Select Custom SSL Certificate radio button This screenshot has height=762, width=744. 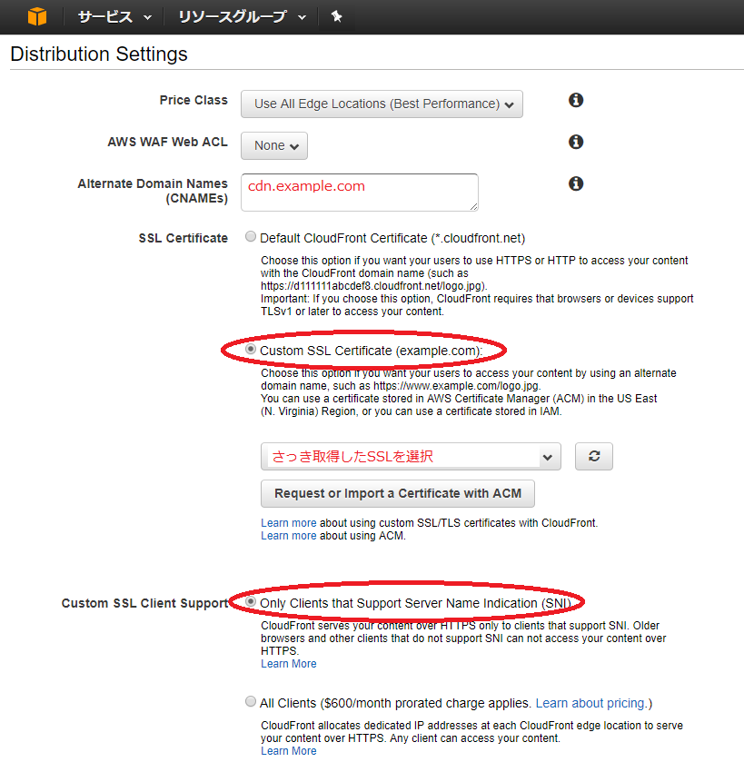click(x=250, y=349)
